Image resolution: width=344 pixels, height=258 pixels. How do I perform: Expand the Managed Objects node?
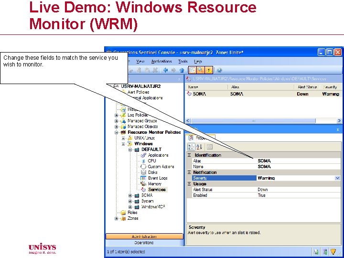point(117,127)
